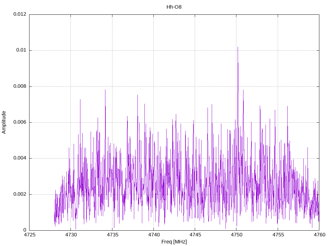Viewport: 328px width, 246px height.
Task: Click the 0.01 y-axis tick label
Action: (21, 50)
